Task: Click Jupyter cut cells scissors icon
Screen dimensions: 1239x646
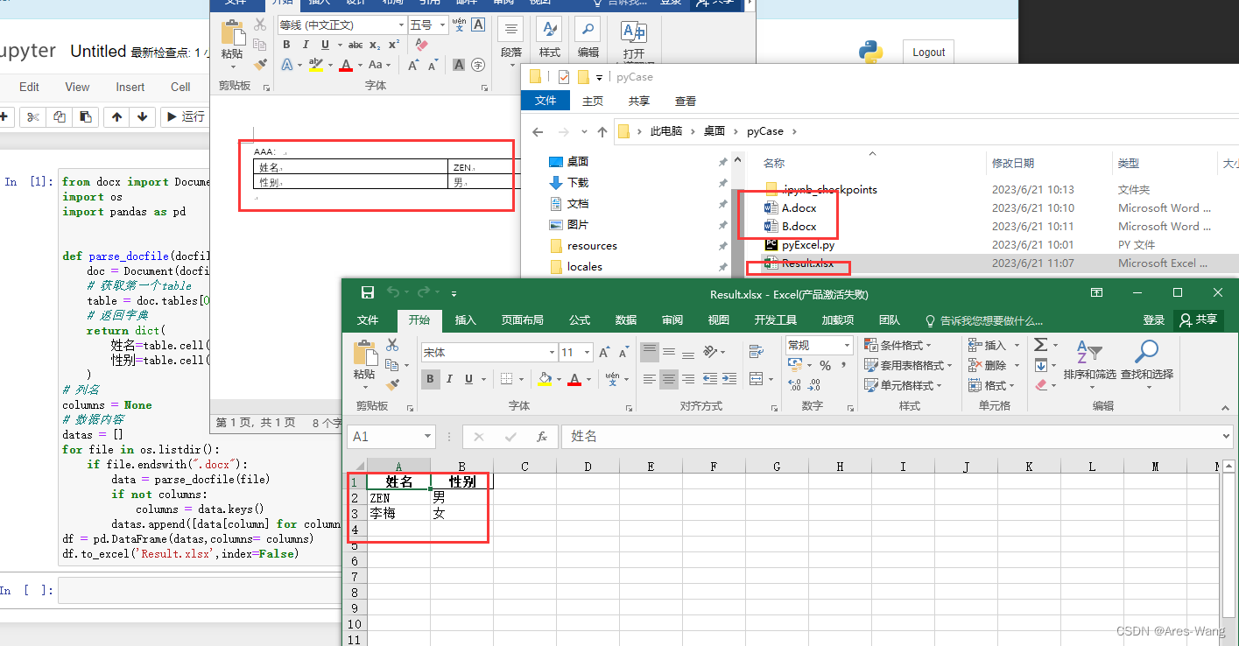Action: (33, 116)
